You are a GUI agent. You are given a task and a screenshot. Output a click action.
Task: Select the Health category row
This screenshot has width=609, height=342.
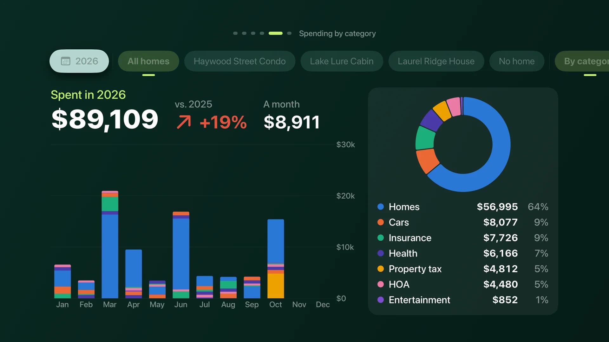(x=463, y=253)
